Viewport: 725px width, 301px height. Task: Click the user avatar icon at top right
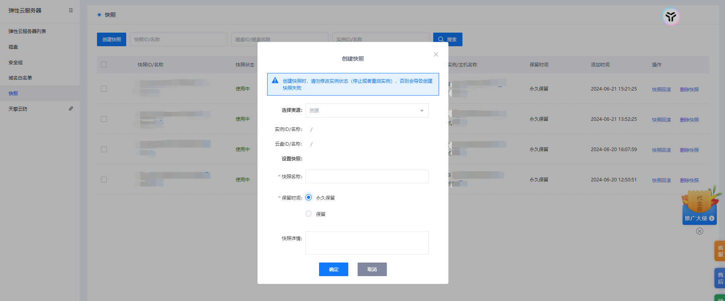(x=670, y=17)
